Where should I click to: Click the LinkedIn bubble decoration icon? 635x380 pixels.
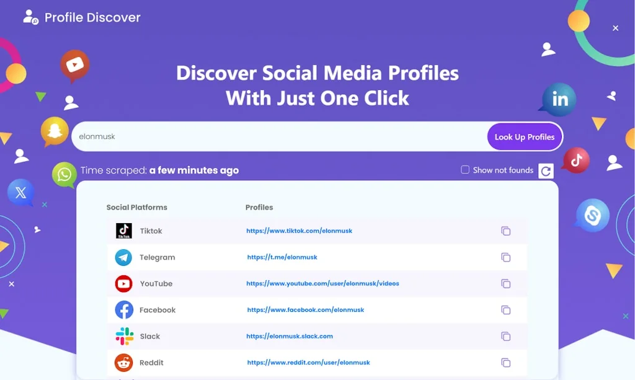[x=557, y=99]
